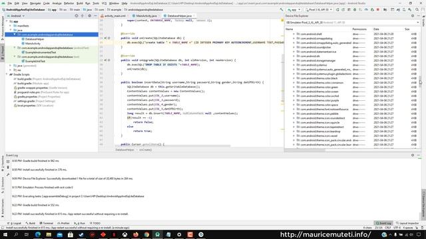The image size is (426, 239).
Task: Open the Logcat tool window tab
Action: coord(15,223)
